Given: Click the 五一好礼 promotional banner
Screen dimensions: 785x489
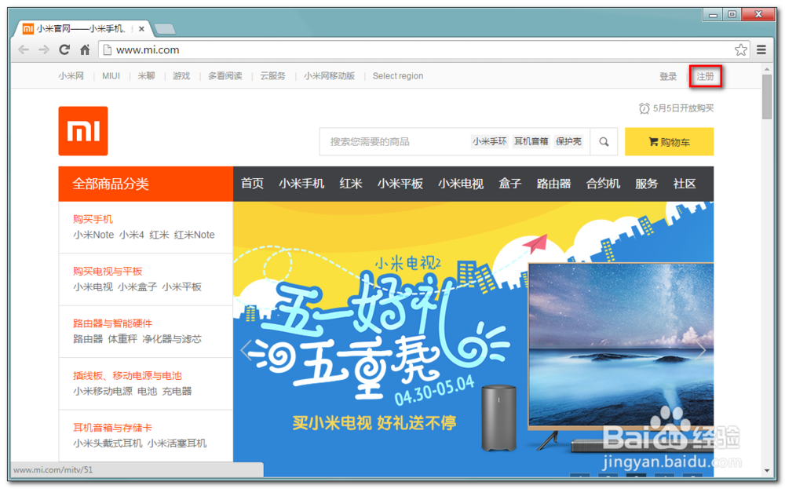Looking at the screenshot, I should 473,339.
